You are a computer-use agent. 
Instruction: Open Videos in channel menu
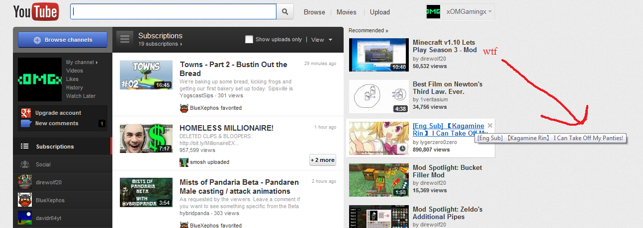pyautogui.click(x=75, y=71)
